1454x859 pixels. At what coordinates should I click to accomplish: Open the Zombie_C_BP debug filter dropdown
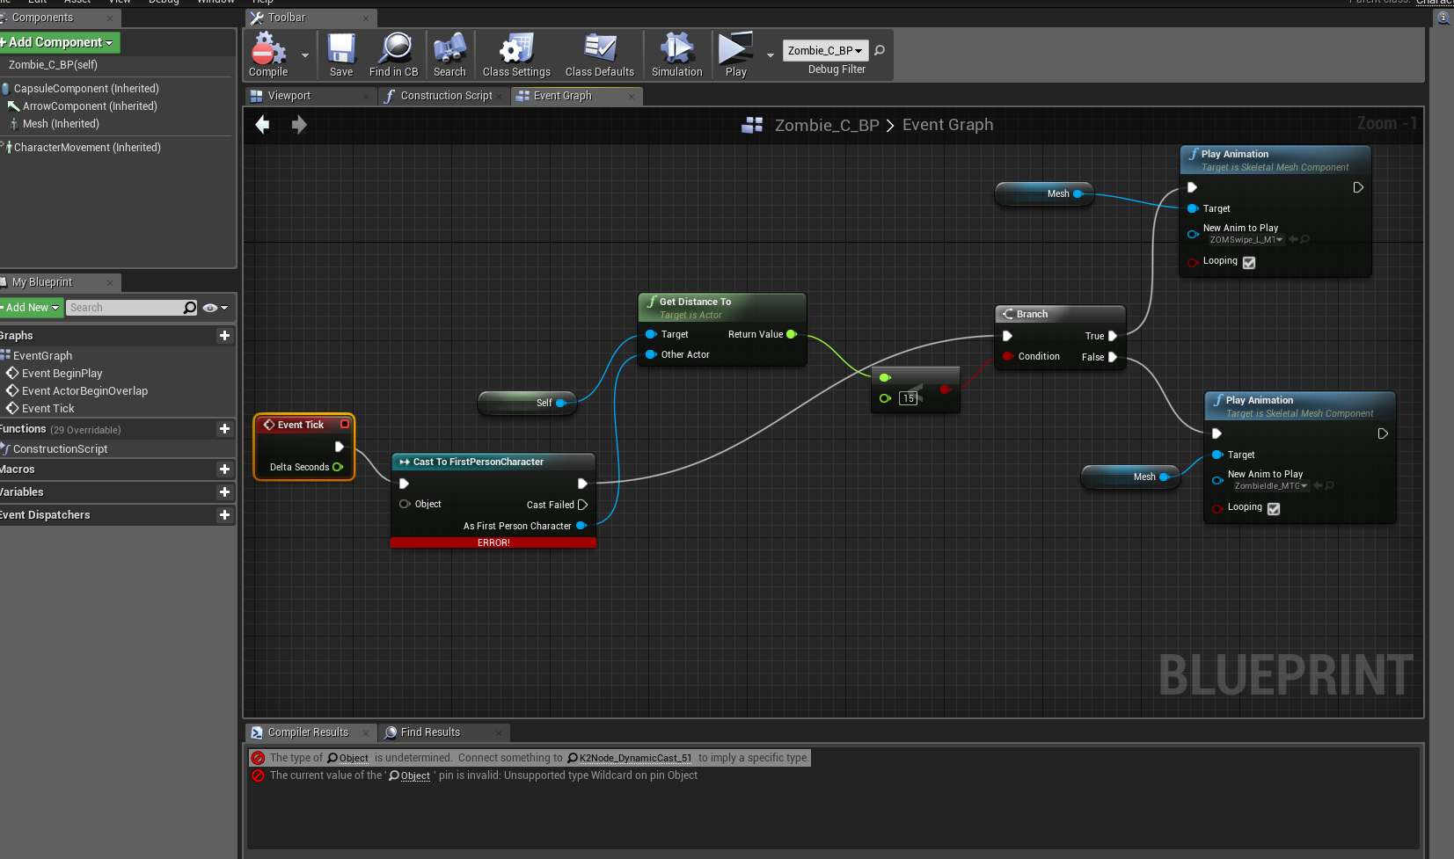[825, 51]
